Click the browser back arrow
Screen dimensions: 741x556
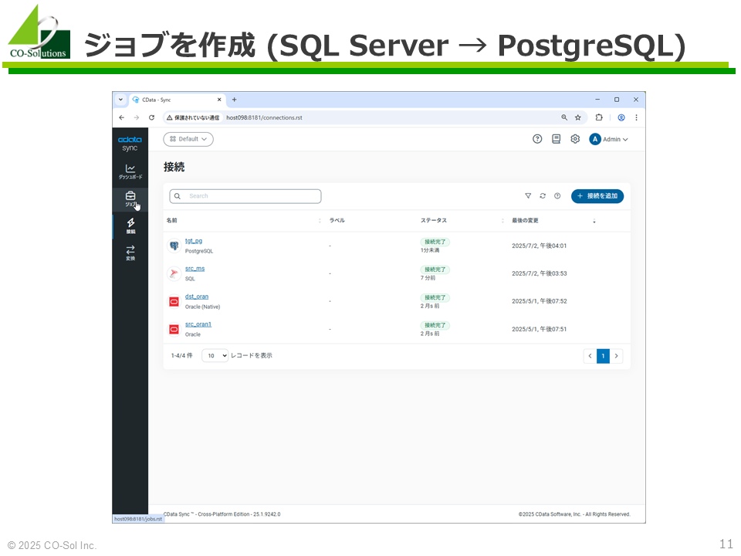click(122, 117)
